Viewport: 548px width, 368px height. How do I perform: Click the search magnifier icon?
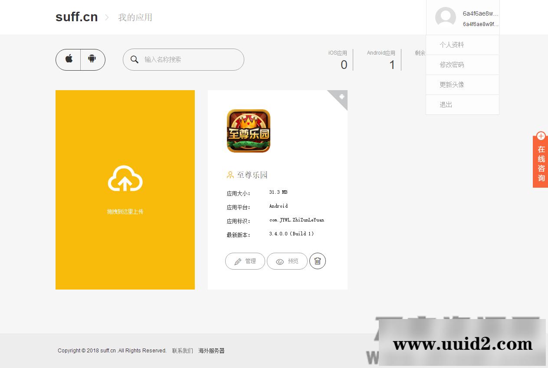pyautogui.click(x=135, y=59)
